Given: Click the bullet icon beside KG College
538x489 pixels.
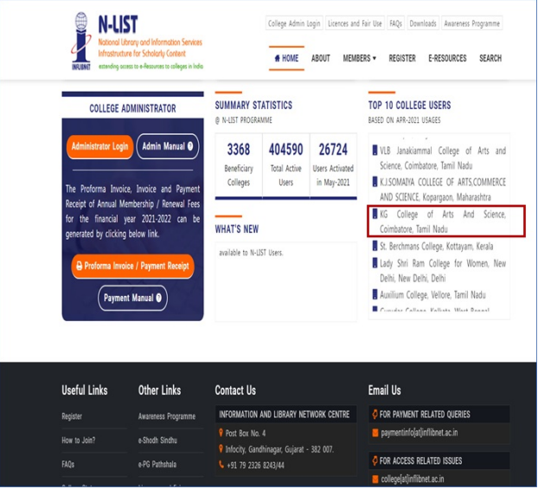Looking at the screenshot, I should point(375,214).
